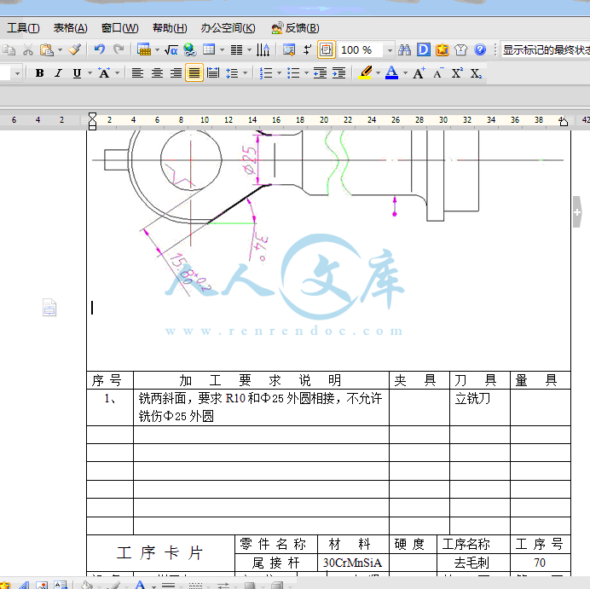Image resolution: width=590 pixels, height=589 pixels.
Task: Click the Redo arrow icon
Action: pos(119,49)
